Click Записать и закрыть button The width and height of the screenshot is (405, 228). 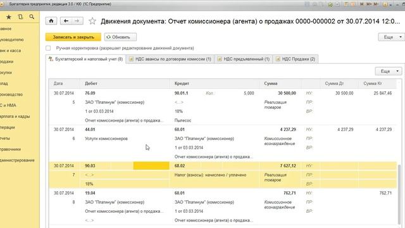coord(73,37)
